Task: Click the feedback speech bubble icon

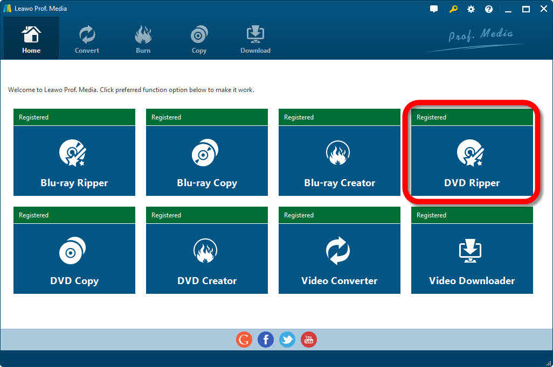Action: pos(434,9)
